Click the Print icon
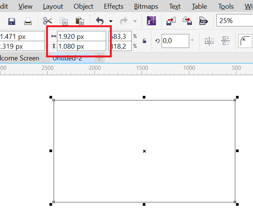This screenshot has width=253, height=222. pyautogui.click(x=28, y=21)
